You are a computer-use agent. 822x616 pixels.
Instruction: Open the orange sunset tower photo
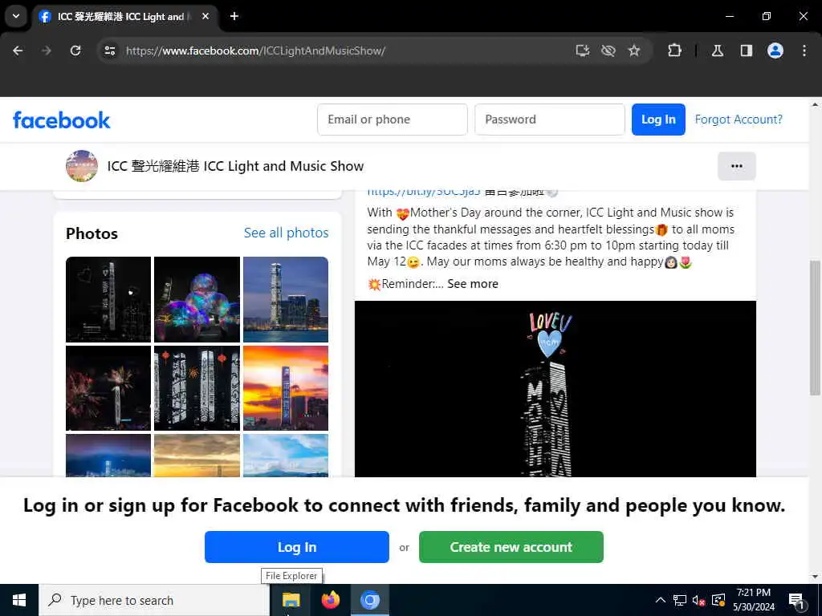point(286,388)
